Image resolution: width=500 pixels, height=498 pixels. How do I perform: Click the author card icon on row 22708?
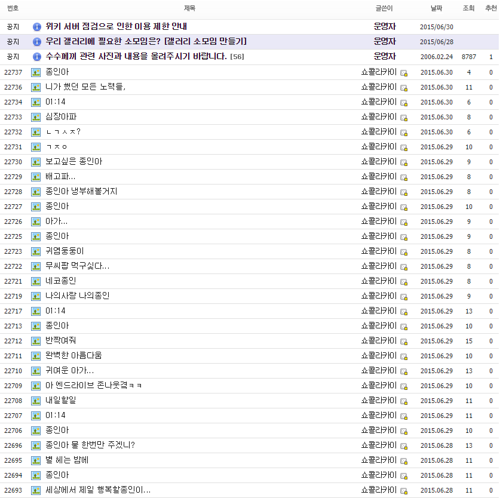tap(404, 401)
